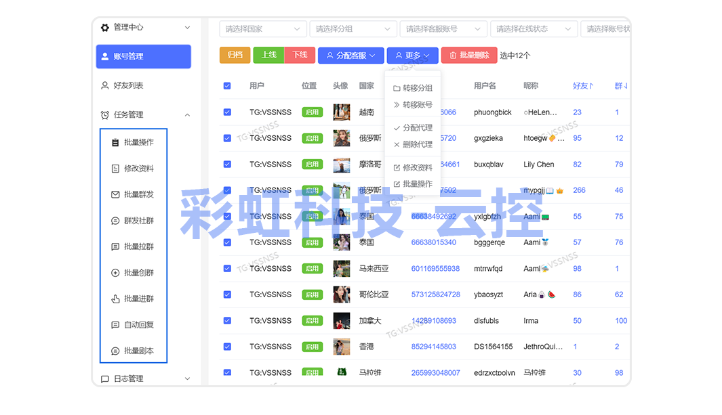Click the 批量群发 envelope icon
This screenshot has height=415, width=722.
[x=115, y=194]
